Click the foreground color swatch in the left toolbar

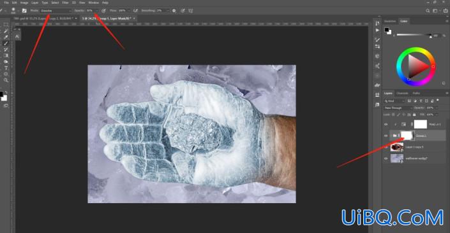coord(1,94)
